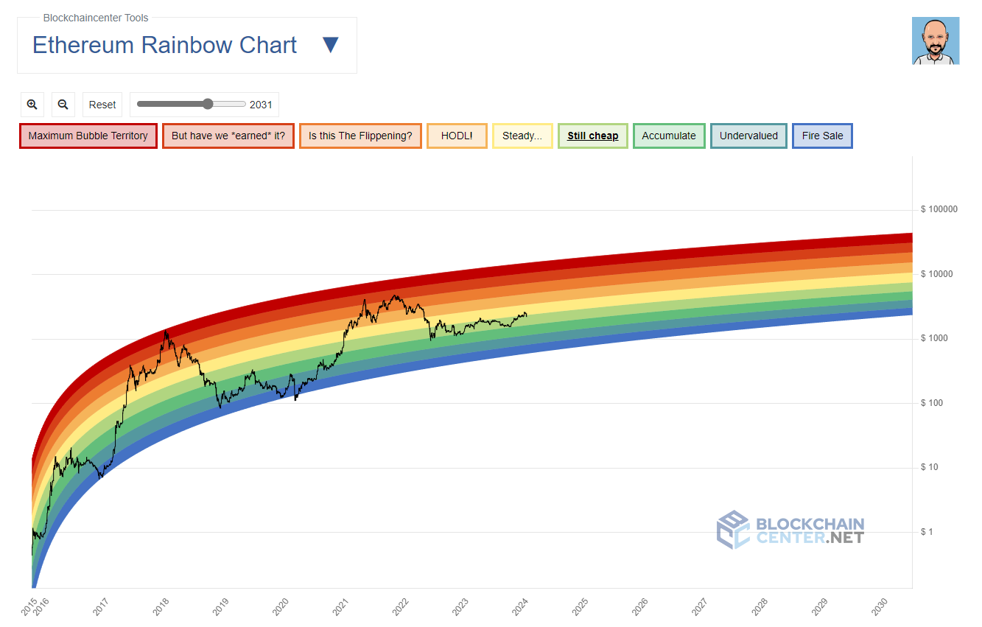Click the $ 100 axis label
982x627 pixels.
tap(933, 403)
